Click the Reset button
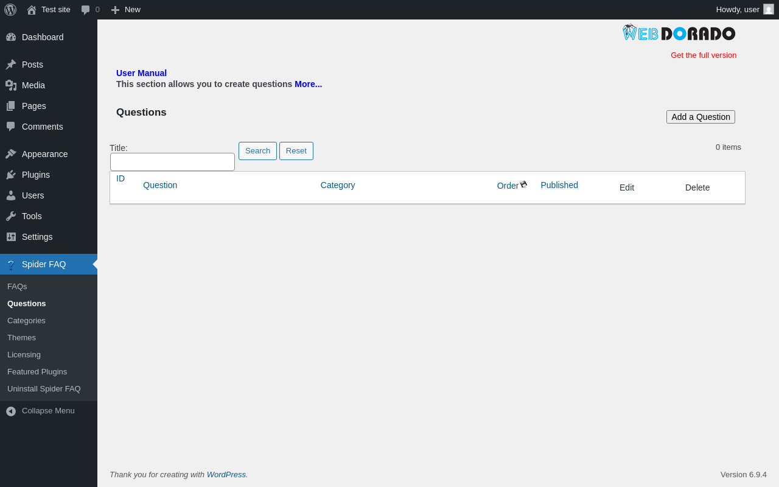The width and height of the screenshot is (779, 487). point(296,151)
